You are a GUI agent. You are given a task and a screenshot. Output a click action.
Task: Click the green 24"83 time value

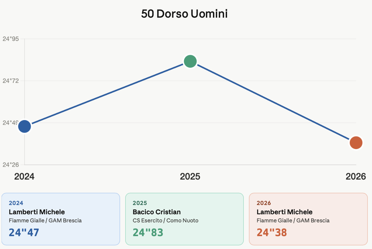(148, 233)
